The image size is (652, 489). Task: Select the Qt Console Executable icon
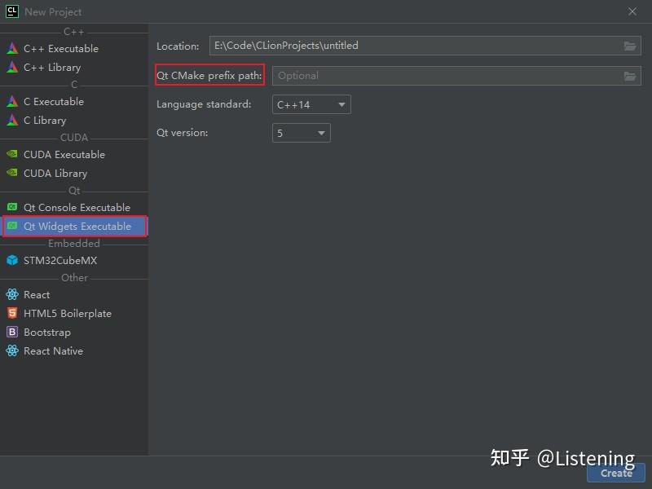pyautogui.click(x=14, y=207)
